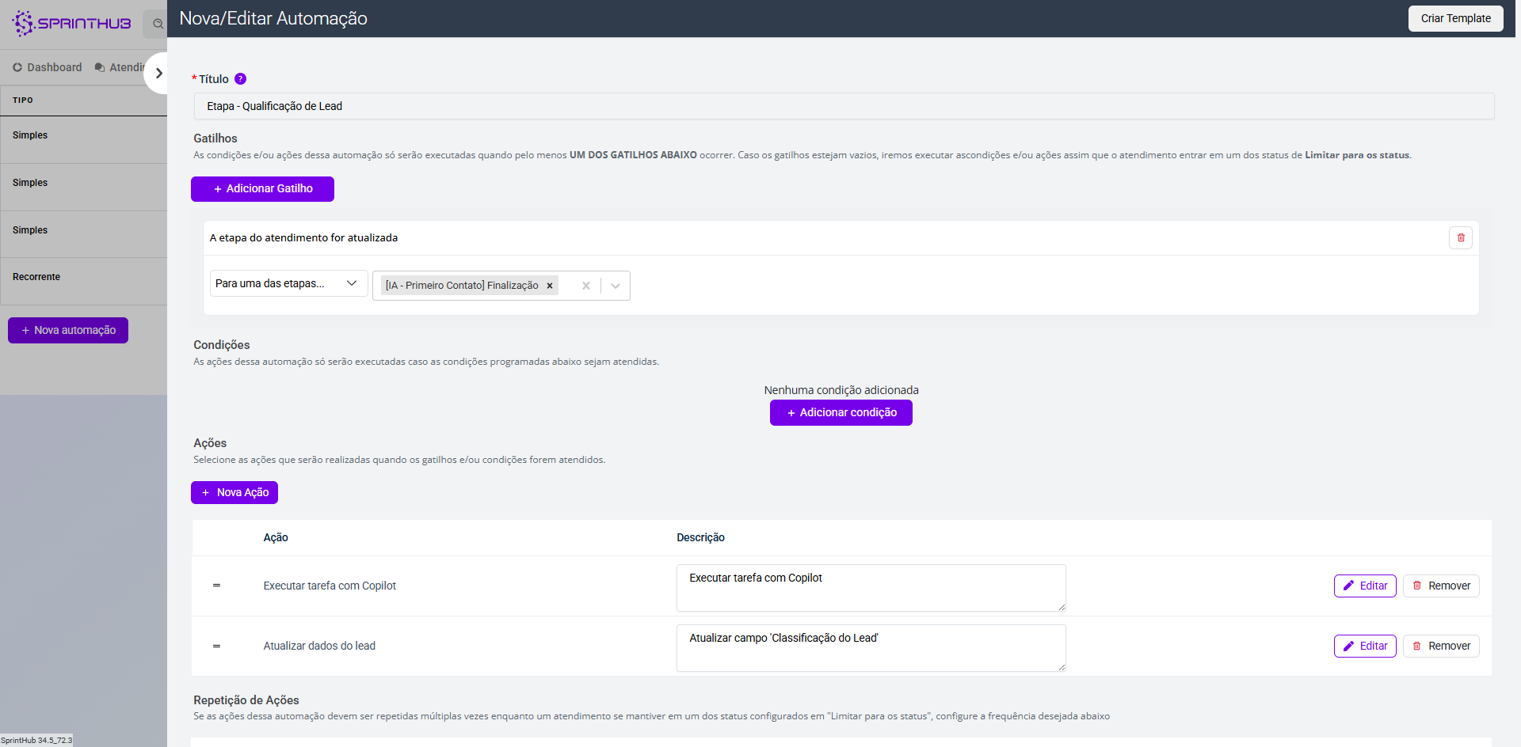Expand the stage selection dropdown arrow
Screen dimensions: 1521x747
pos(616,286)
